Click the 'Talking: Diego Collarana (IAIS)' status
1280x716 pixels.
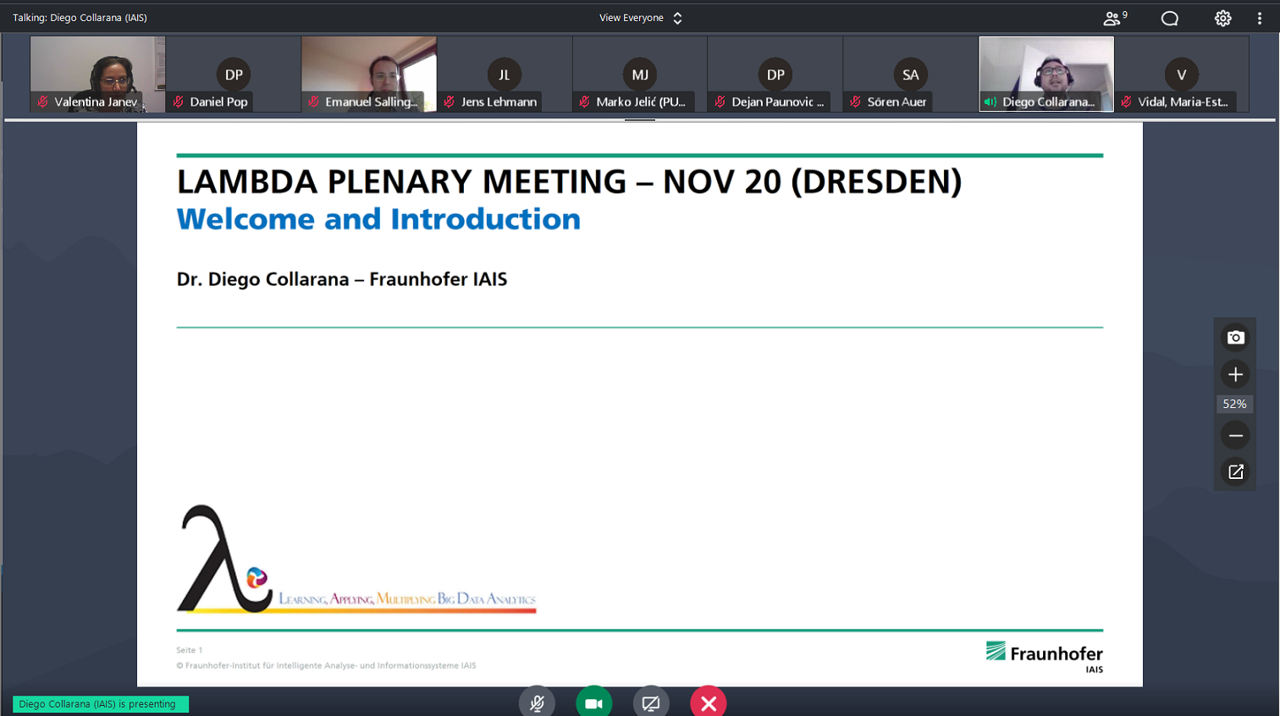(x=80, y=18)
